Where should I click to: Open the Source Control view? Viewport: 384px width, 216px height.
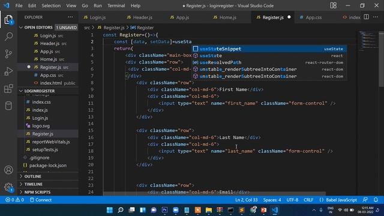point(8,54)
